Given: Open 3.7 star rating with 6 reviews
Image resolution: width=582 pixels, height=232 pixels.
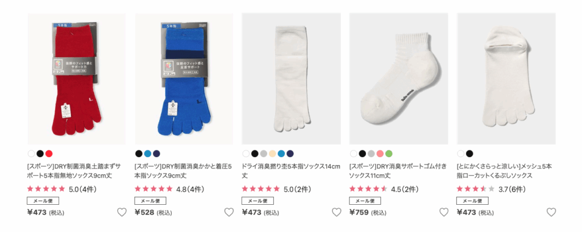Looking at the screenshot, I should pos(491,189).
